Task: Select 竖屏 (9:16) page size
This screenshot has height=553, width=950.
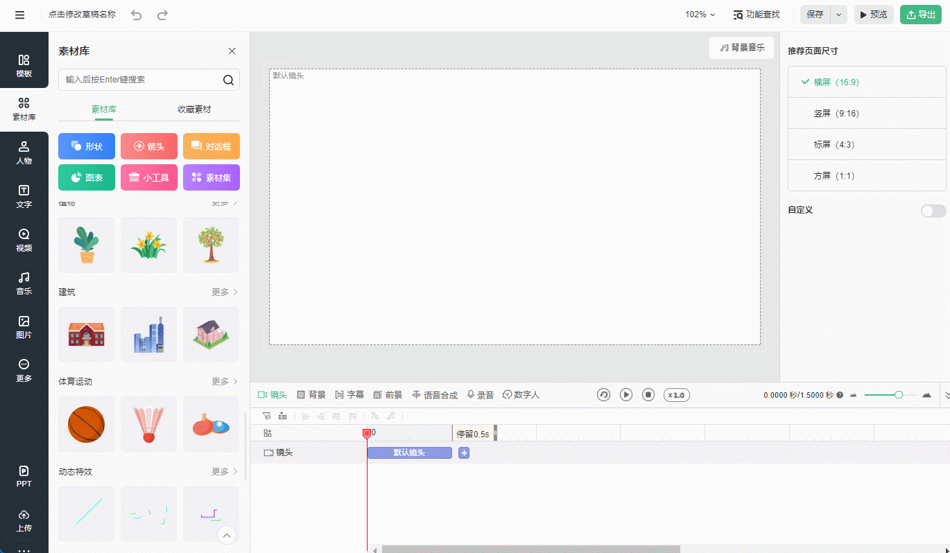Action: pyautogui.click(x=867, y=114)
